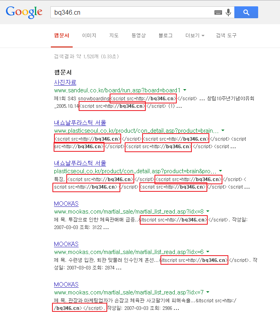The width and height of the screenshot is (280, 317).
Task: Open the MOOKAS result for idx=6
Action: pyautogui.click(x=66, y=244)
